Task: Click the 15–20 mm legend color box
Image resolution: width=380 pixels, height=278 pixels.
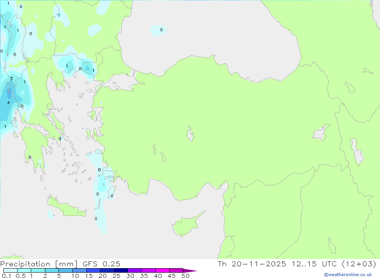Action: pos(93,270)
